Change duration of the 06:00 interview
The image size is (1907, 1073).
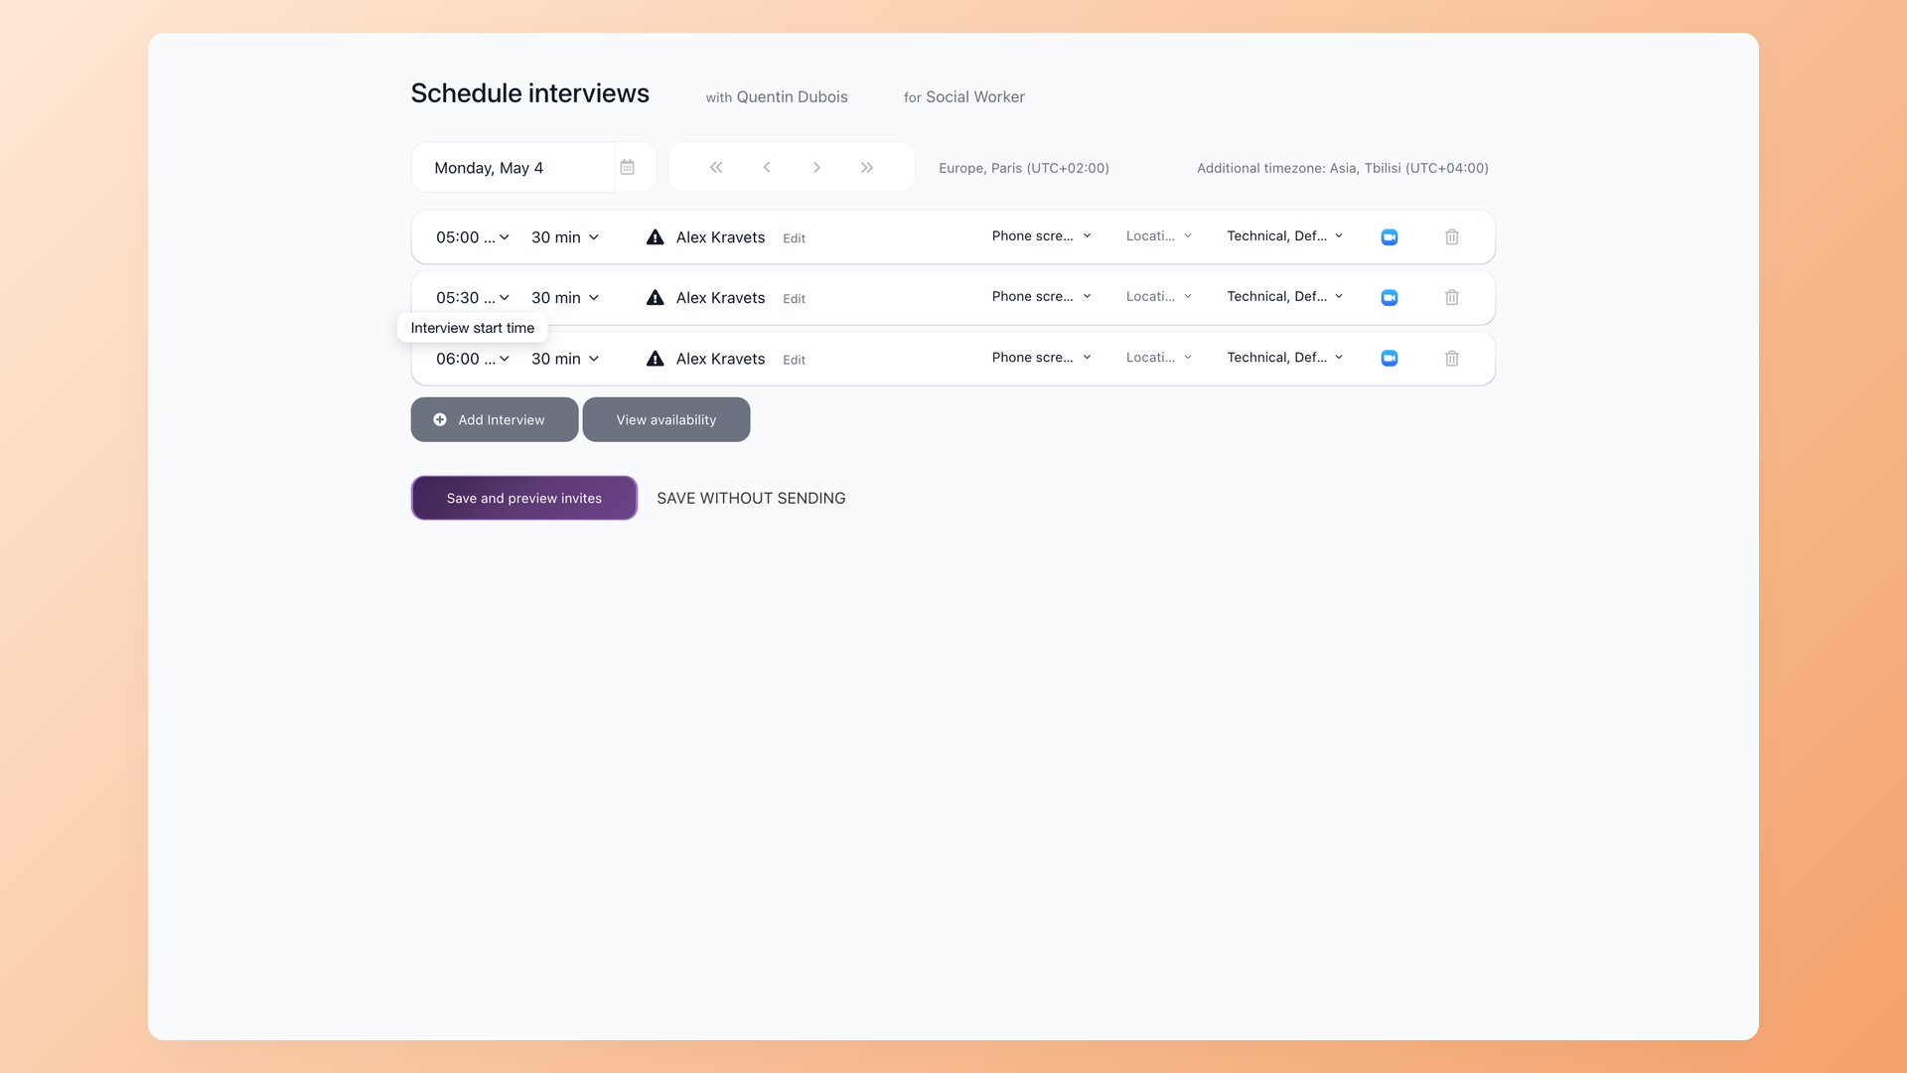tap(565, 358)
